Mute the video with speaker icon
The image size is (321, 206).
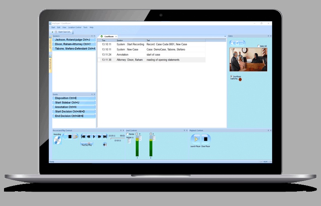tap(232, 43)
